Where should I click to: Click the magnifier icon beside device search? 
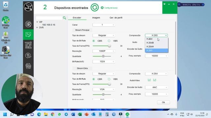point(64,18)
